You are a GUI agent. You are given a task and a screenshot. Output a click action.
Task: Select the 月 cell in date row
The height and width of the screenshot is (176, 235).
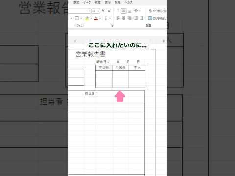coord(128,62)
